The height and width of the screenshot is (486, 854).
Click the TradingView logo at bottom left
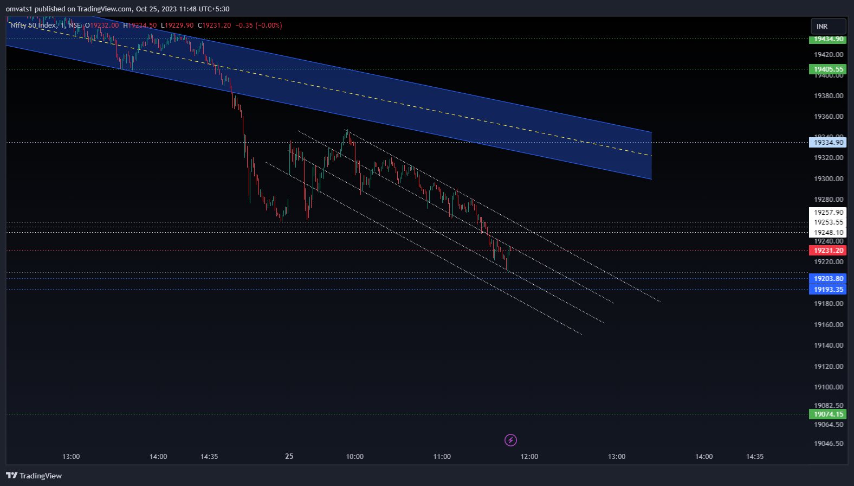(x=34, y=476)
